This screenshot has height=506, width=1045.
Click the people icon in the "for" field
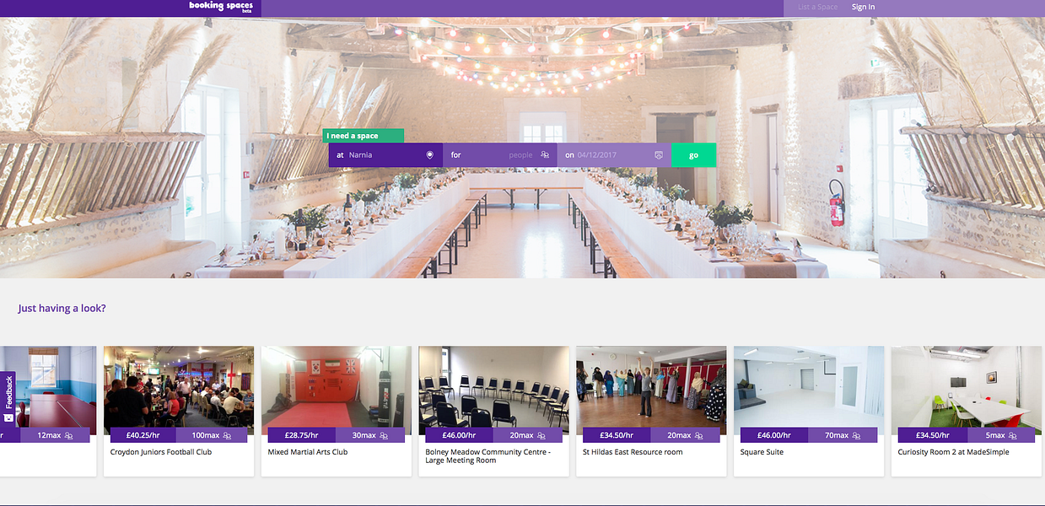[x=545, y=154]
